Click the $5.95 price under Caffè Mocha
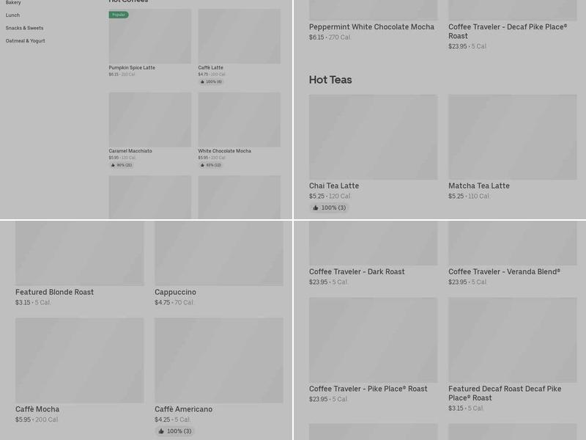586x440 pixels. tap(23, 419)
